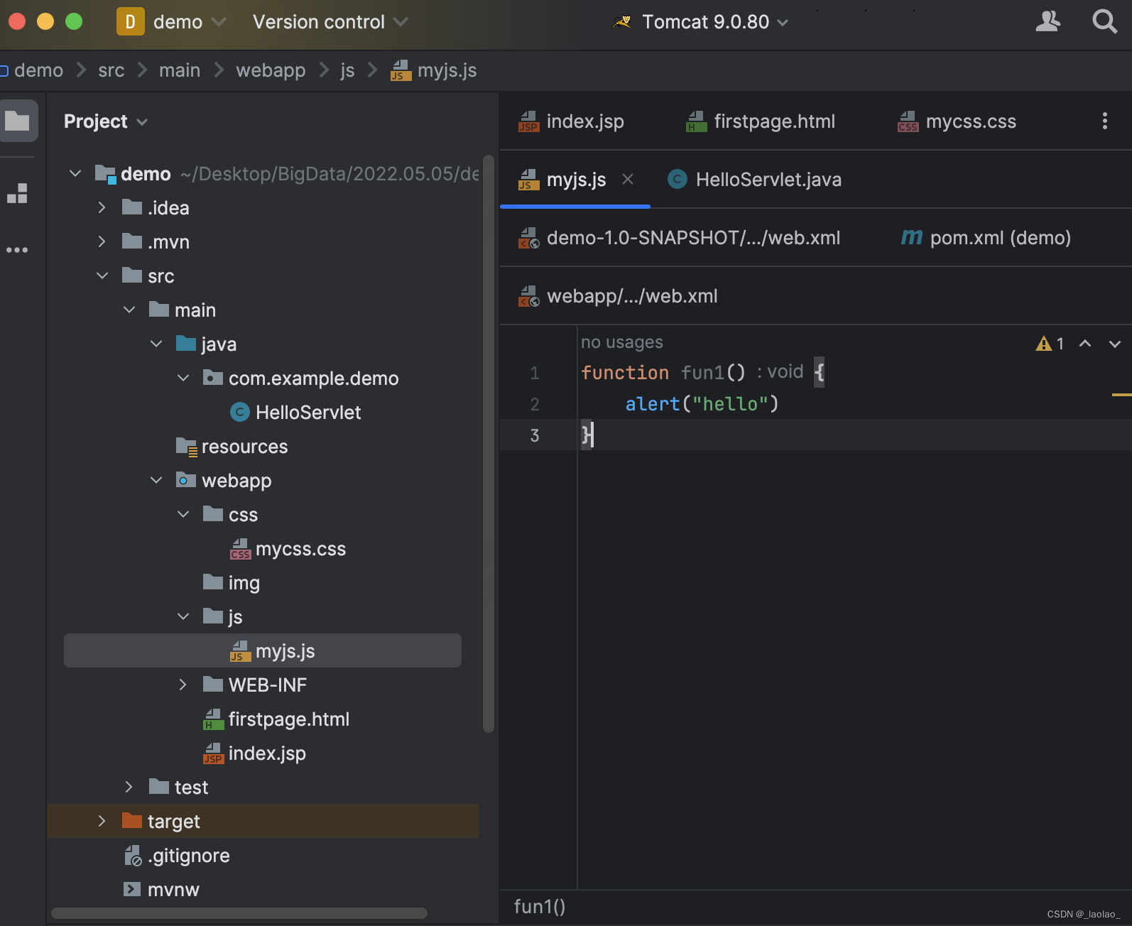Viewport: 1132px width, 926px height.
Task: Click the java source folder icon
Action: pyautogui.click(x=186, y=344)
